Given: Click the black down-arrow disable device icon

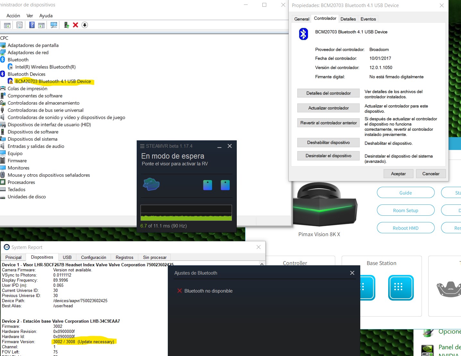Looking at the screenshot, I should point(85,25).
